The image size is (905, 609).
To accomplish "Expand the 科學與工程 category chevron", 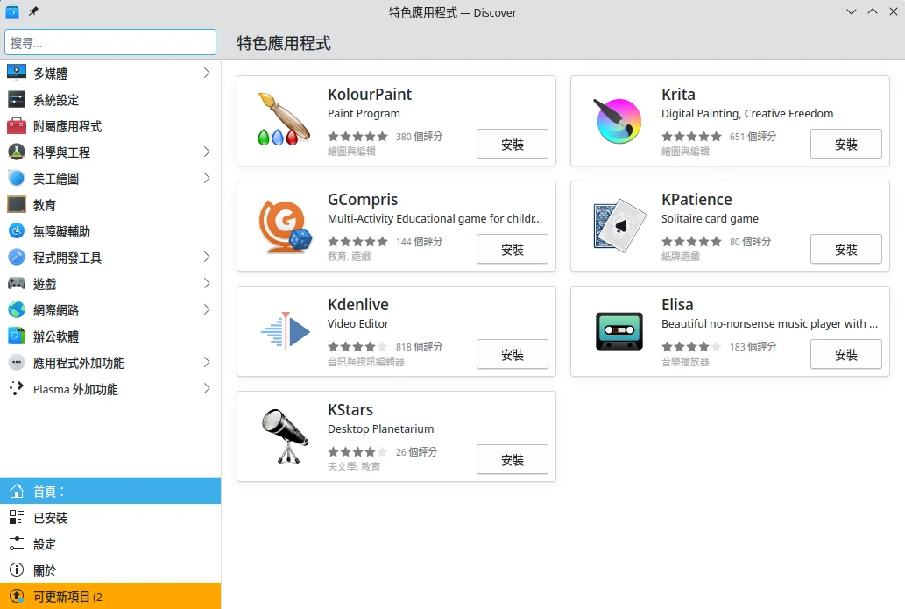I will (x=207, y=152).
